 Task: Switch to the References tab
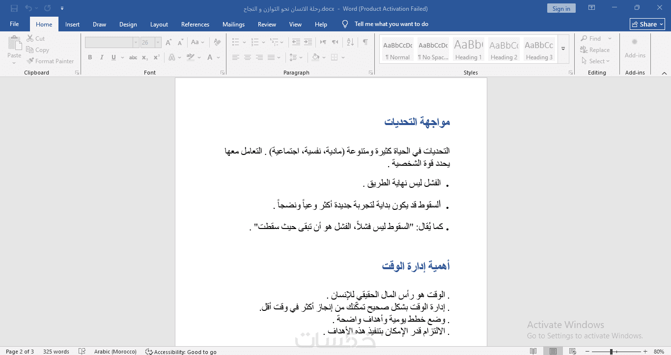pyautogui.click(x=195, y=24)
